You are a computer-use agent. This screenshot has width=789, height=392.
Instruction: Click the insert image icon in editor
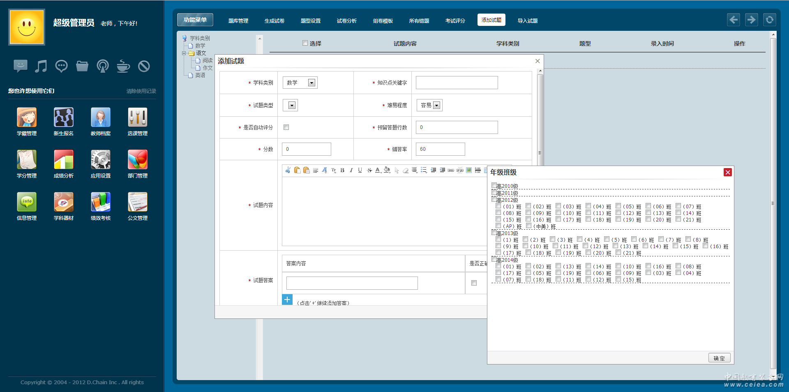tap(469, 170)
